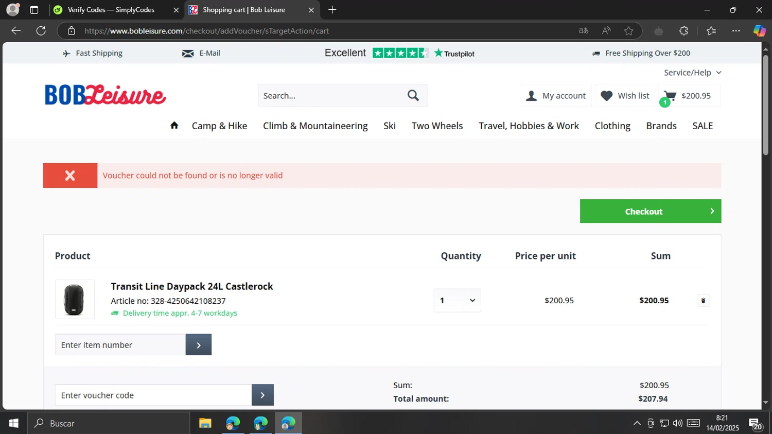The height and width of the screenshot is (434, 772).
Task: Click the BOB Leisure logo
Action: click(106, 95)
